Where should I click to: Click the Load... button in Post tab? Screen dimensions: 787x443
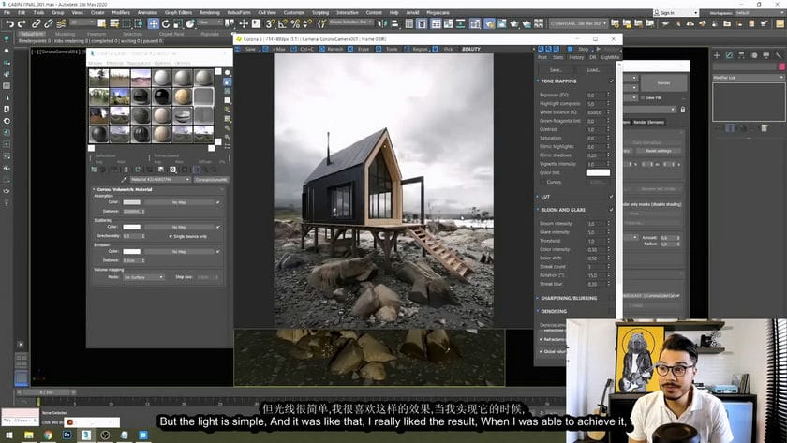[593, 69]
